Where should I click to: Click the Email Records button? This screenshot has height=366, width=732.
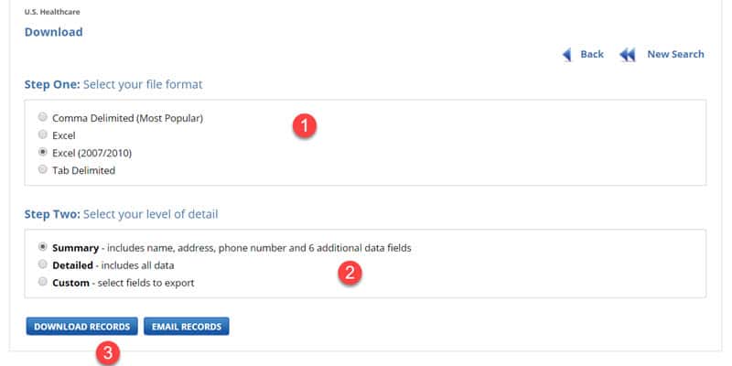click(187, 327)
